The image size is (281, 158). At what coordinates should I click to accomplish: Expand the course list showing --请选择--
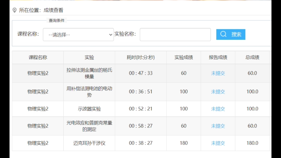pos(78,35)
